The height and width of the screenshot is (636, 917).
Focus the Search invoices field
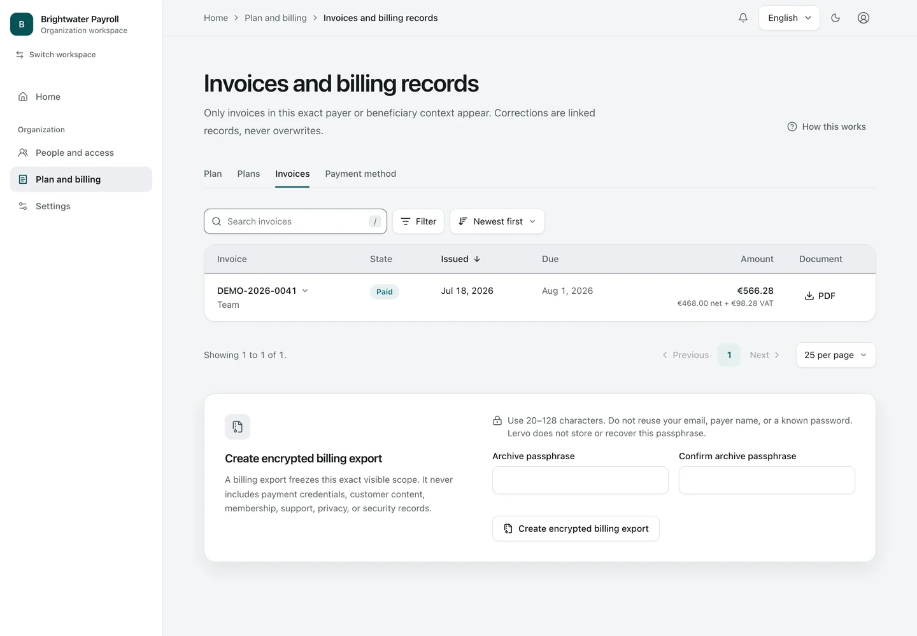point(295,221)
